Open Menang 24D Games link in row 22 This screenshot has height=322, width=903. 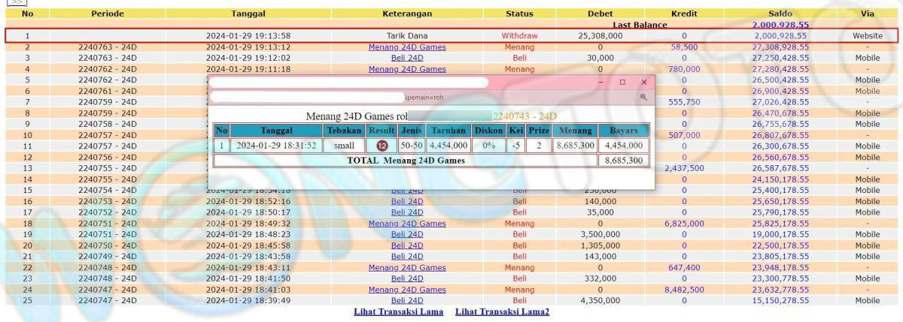point(406,268)
